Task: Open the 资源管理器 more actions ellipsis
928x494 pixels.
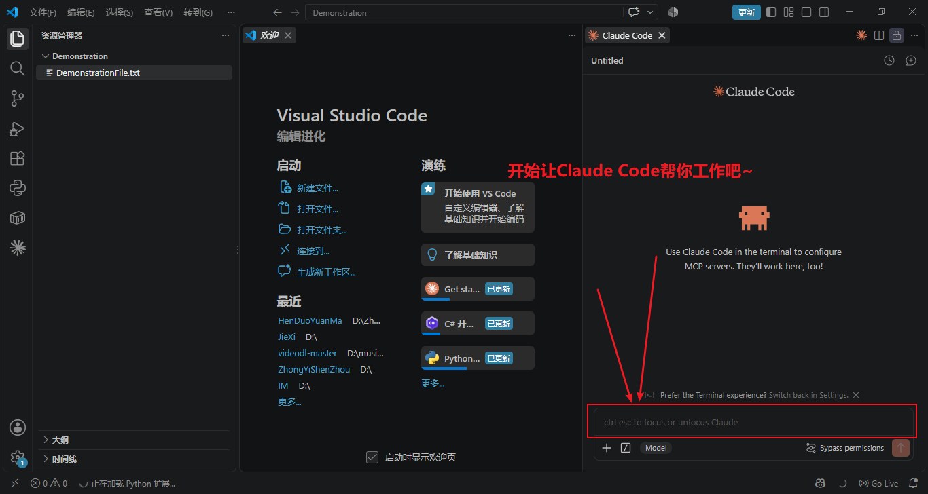Action: (226, 35)
